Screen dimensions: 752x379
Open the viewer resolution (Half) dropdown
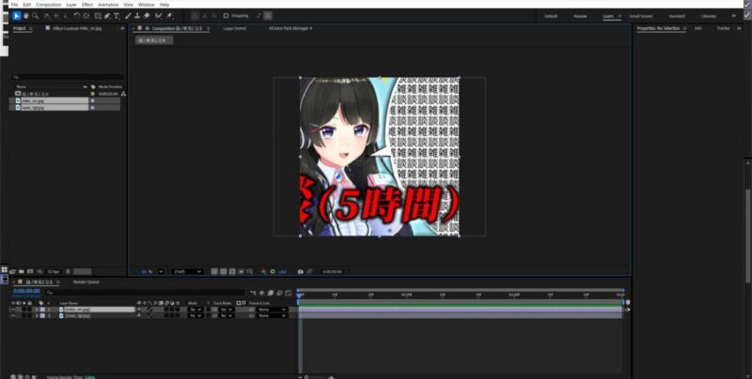187,271
